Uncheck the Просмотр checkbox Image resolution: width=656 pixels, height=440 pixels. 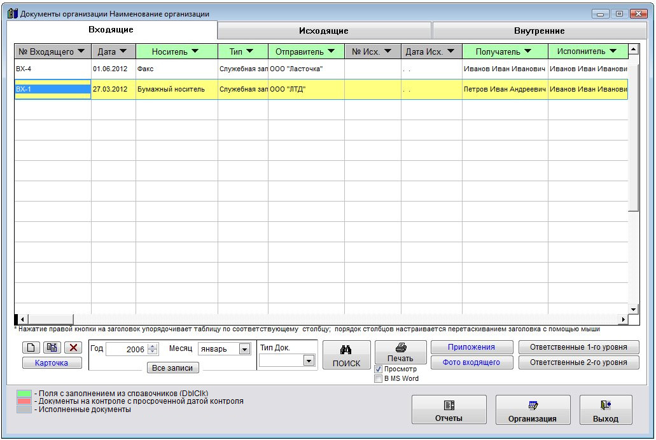[379, 369]
